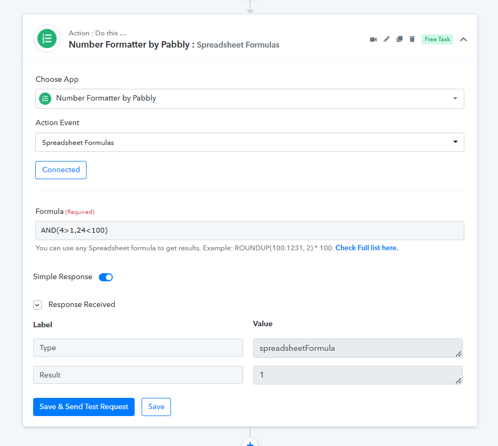The height and width of the screenshot is (446, 498).
Task: Delete the step using the trash icon
Action: pos(412,39)
